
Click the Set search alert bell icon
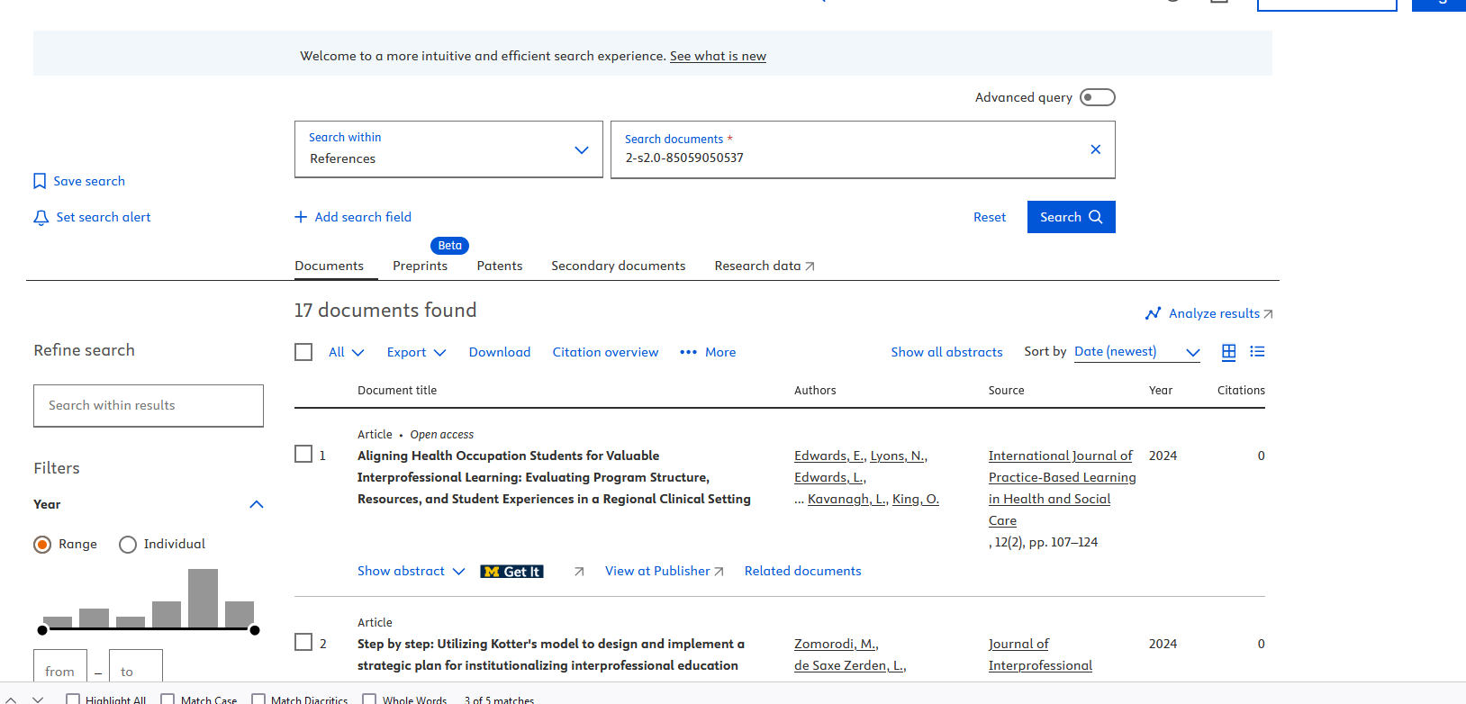41,218
